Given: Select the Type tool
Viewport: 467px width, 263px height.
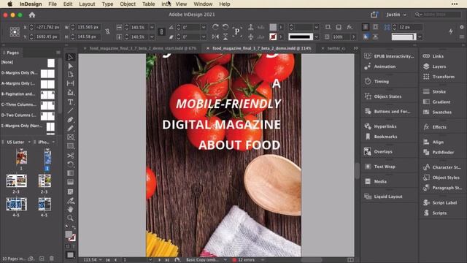Looking at the screenshot, I should (x=70, y=102).
